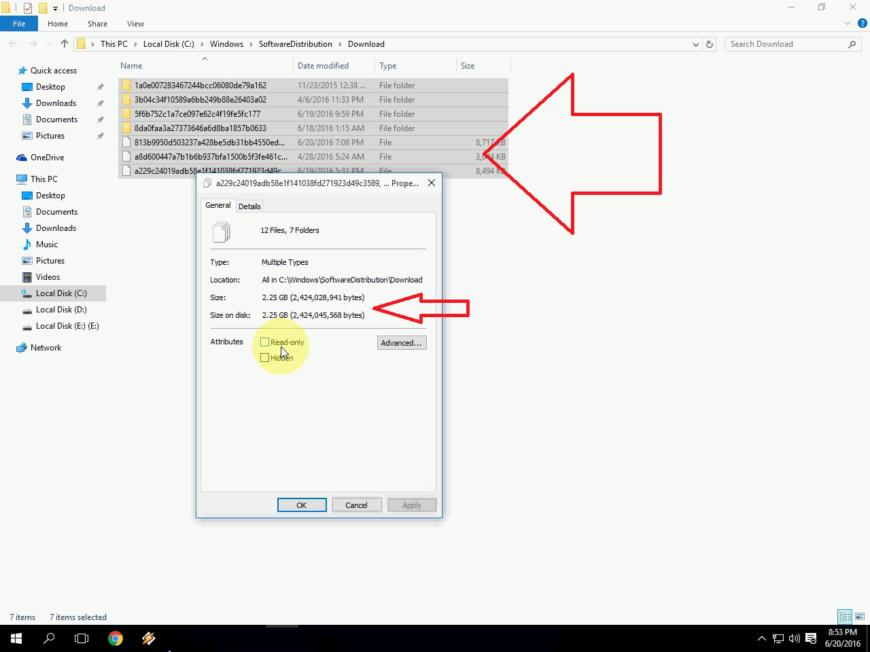Open the address bar dropdown arrow
Screen dimensions: 870x652
coord(695,43)
